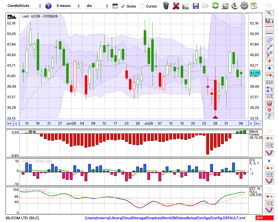Click the green refresh arrows icon
The height and width of the screenshot is (222, 278).
pos(215,6)
